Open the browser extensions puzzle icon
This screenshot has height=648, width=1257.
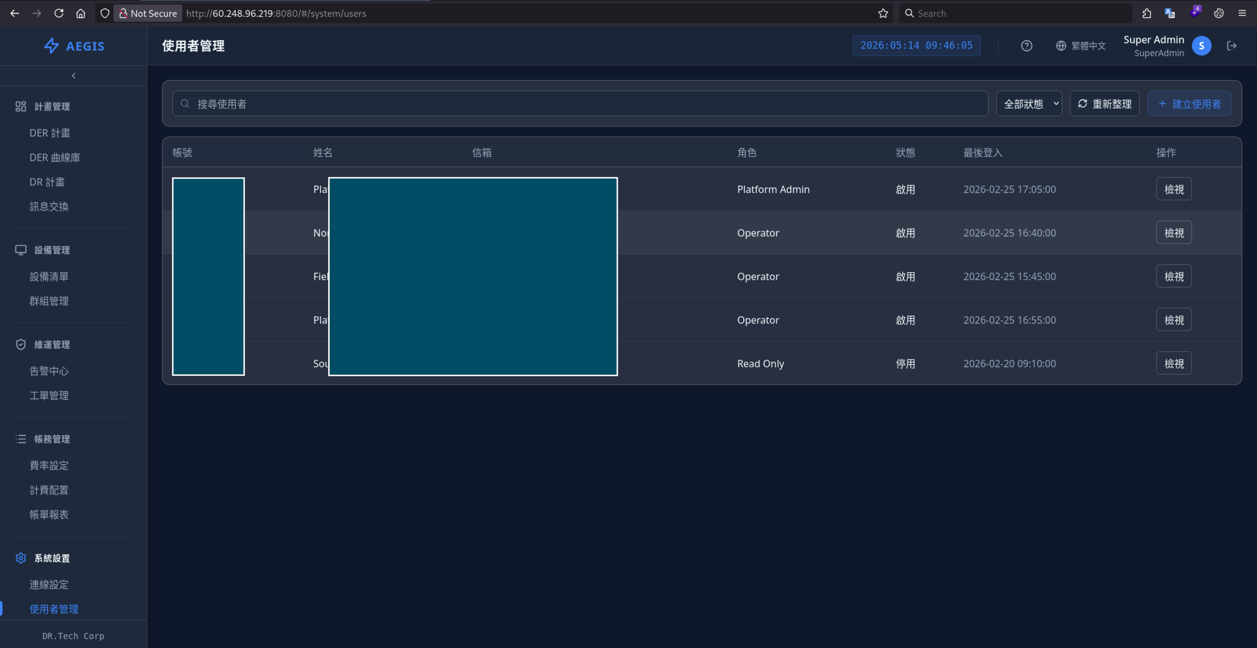coord(1147,14)
